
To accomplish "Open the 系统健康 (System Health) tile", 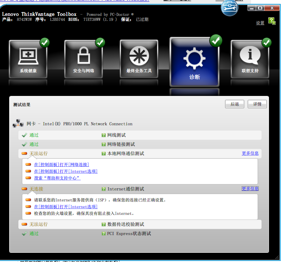I will click(x=28, y=59).
